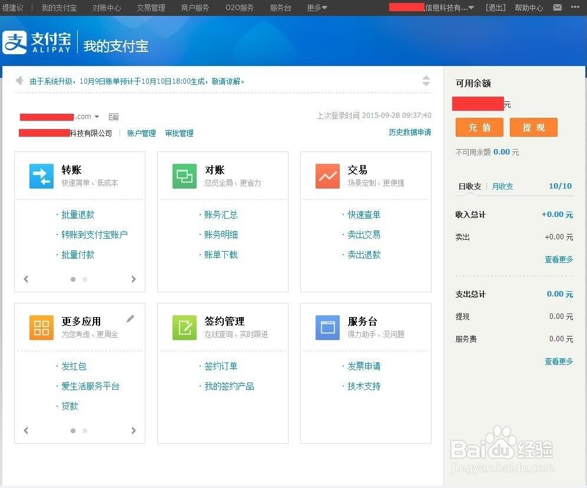The height and width of the screenshot is (488, 587).
Task: Click the green 对账 reconciliation icon
Action: (x=184, y=176)
